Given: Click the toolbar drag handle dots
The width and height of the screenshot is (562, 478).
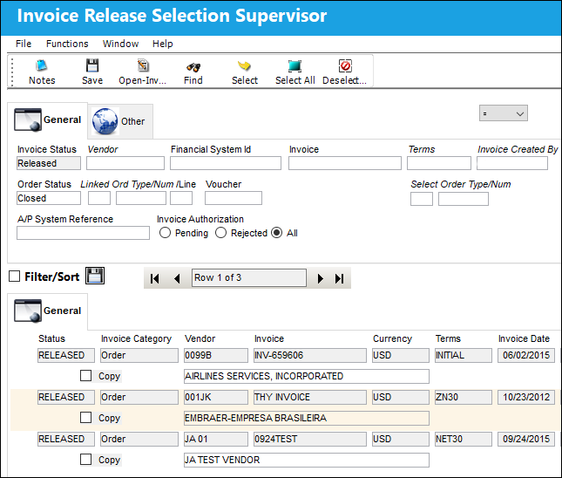Looking at the screenshot, I should coord(12,72).
